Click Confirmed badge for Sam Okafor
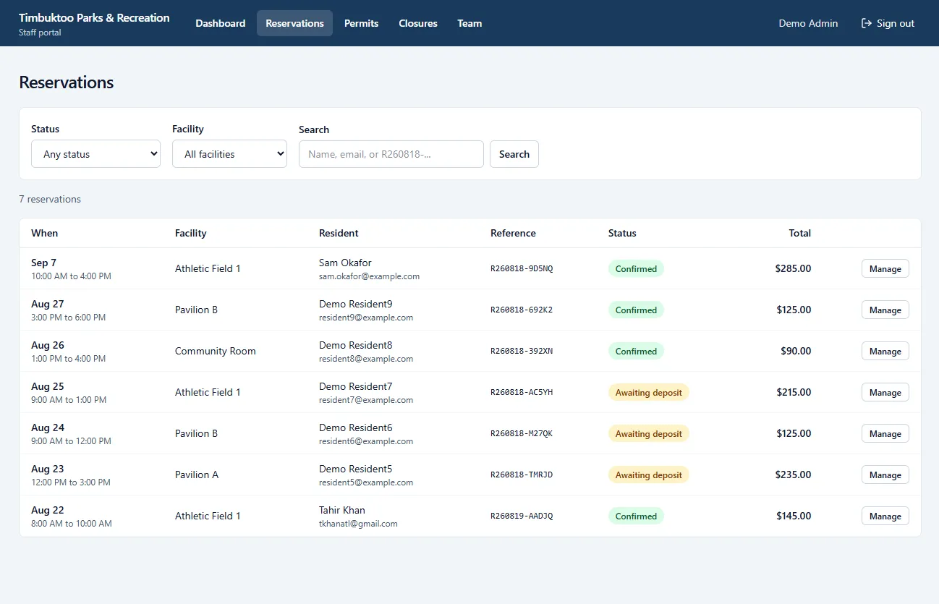 click(636, 268)
